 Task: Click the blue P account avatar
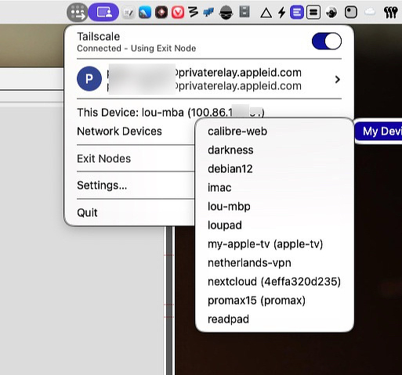click(x=89, y=79)
